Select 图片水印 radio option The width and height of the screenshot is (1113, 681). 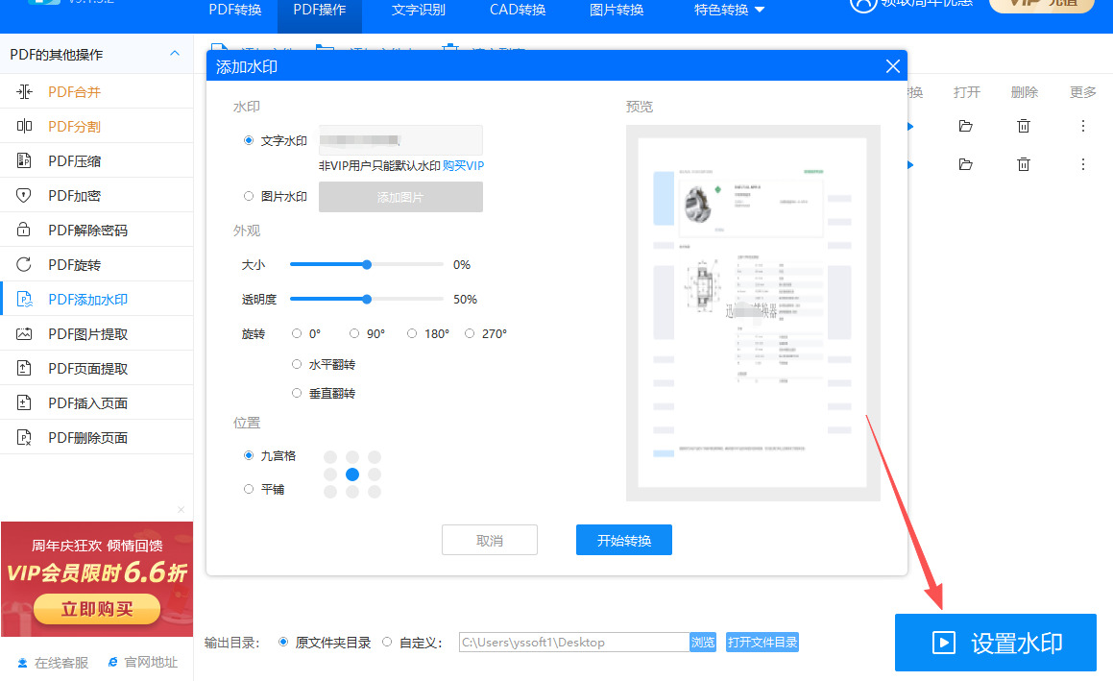(x=249, y=196)
